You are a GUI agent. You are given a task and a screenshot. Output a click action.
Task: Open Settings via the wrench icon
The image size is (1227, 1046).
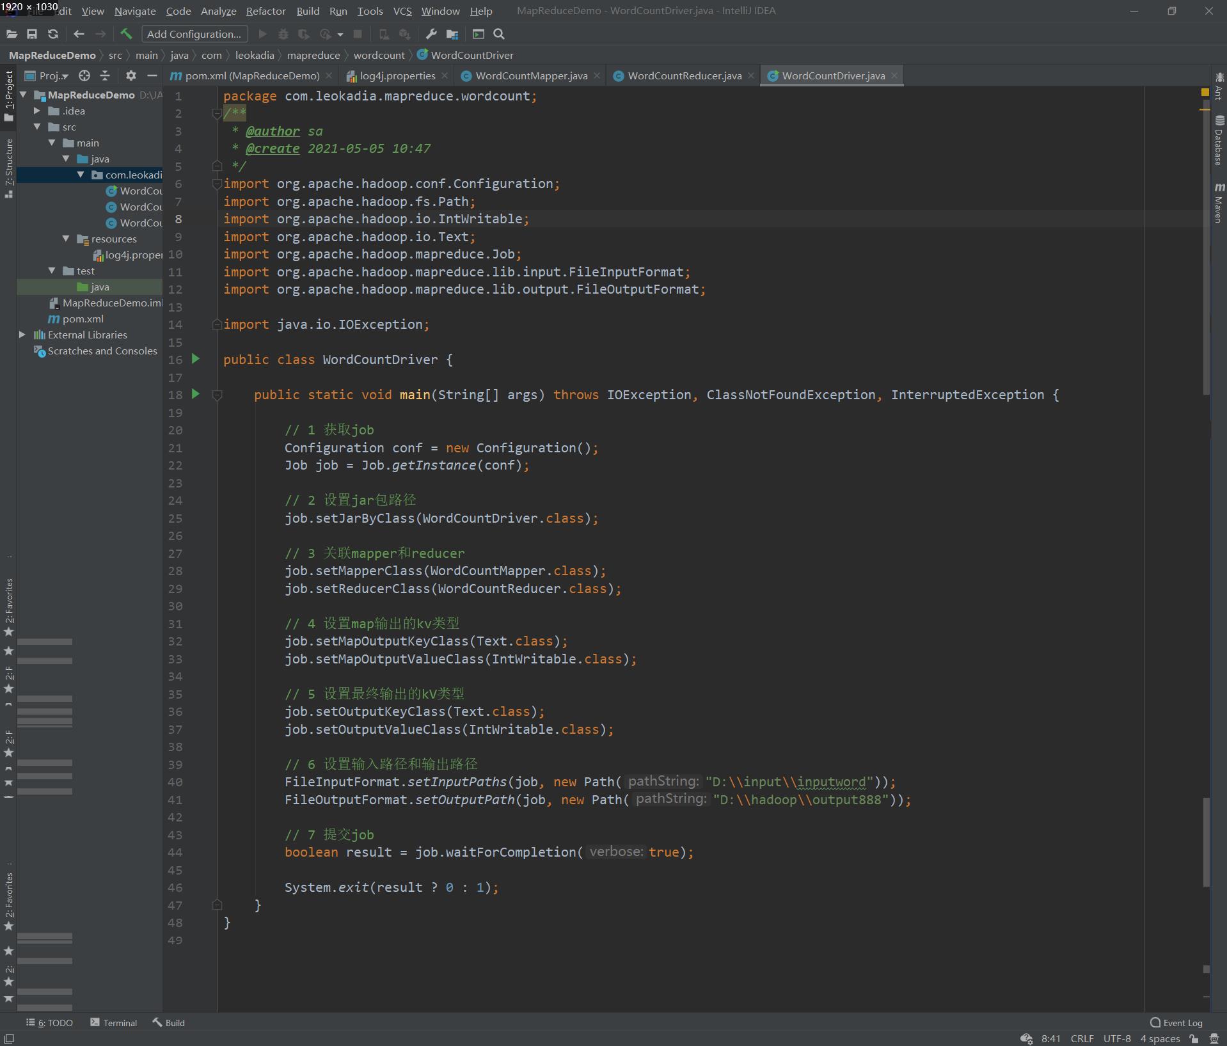(x=431, y=34)
